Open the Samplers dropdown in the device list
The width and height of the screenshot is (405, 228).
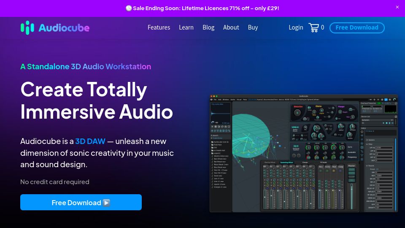coord(377,120)
